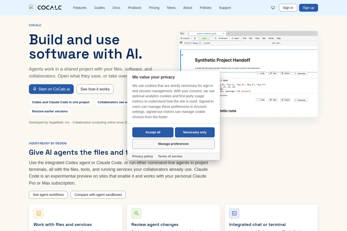Click the CoCalc logo in the header
This screenshot has height=231, width=347.
point(46,8)
